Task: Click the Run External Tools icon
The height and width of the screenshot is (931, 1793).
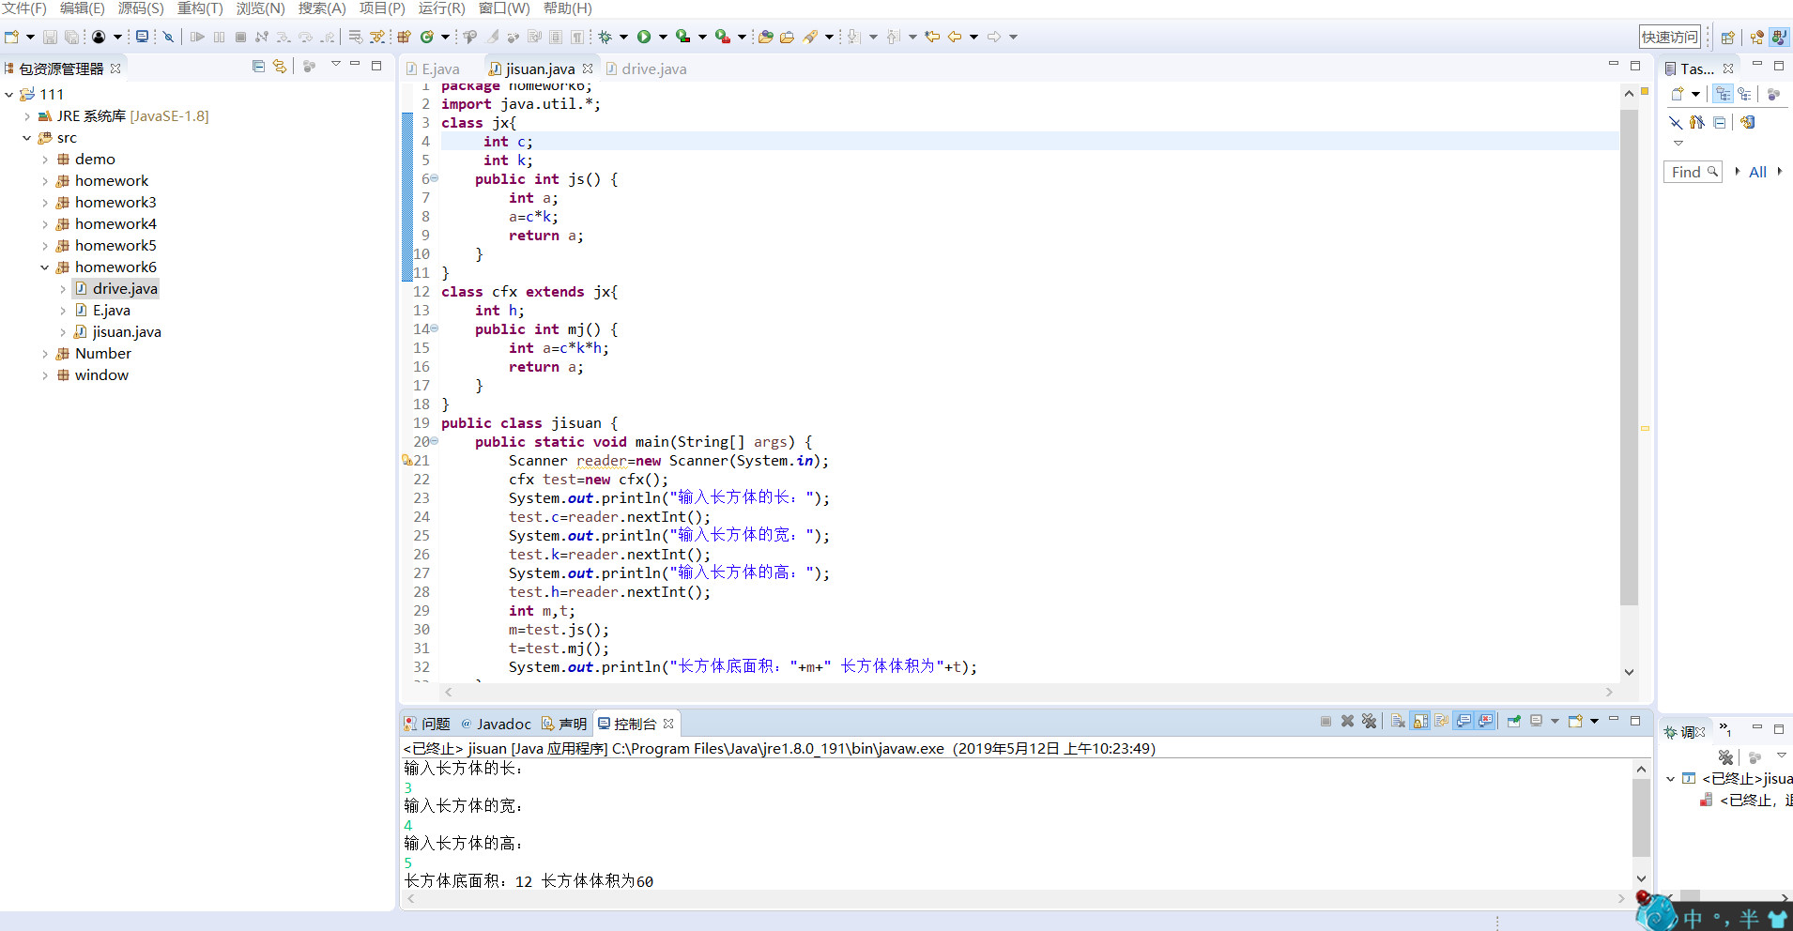Action: pos(723,37)
